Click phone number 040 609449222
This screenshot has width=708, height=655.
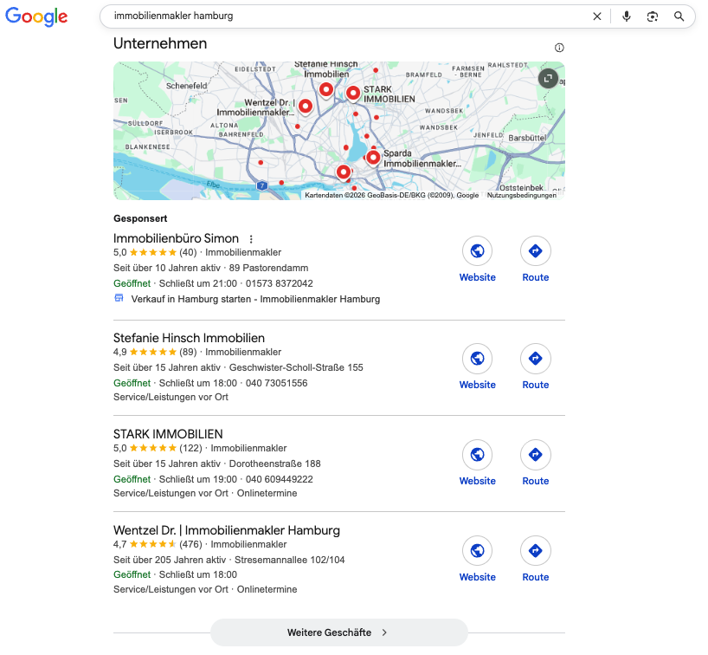279,479
